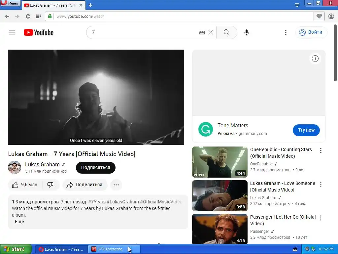
Task: Open 97% Extracting taskbar window
Action: [114, 249]
